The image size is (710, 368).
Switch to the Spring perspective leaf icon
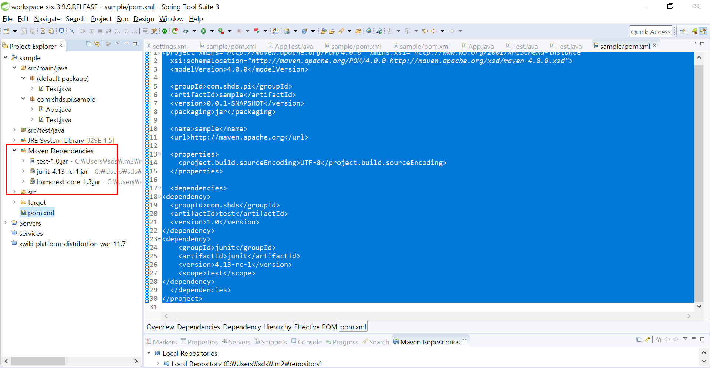tap(694, 31)
